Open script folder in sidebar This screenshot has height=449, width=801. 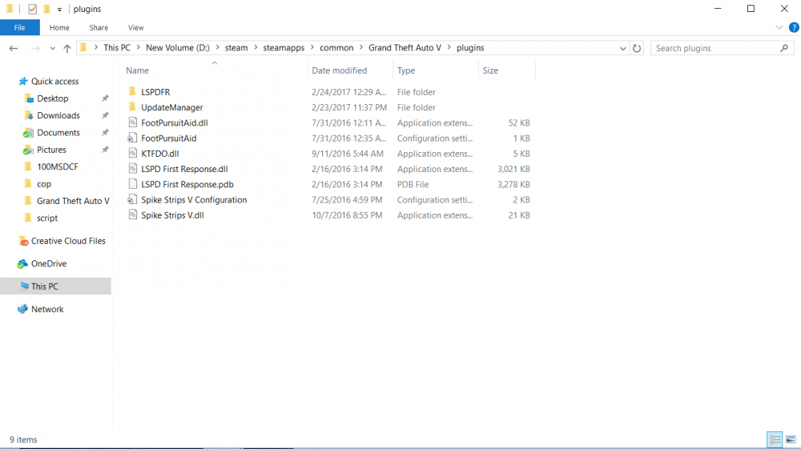click(x=47, y=218)
